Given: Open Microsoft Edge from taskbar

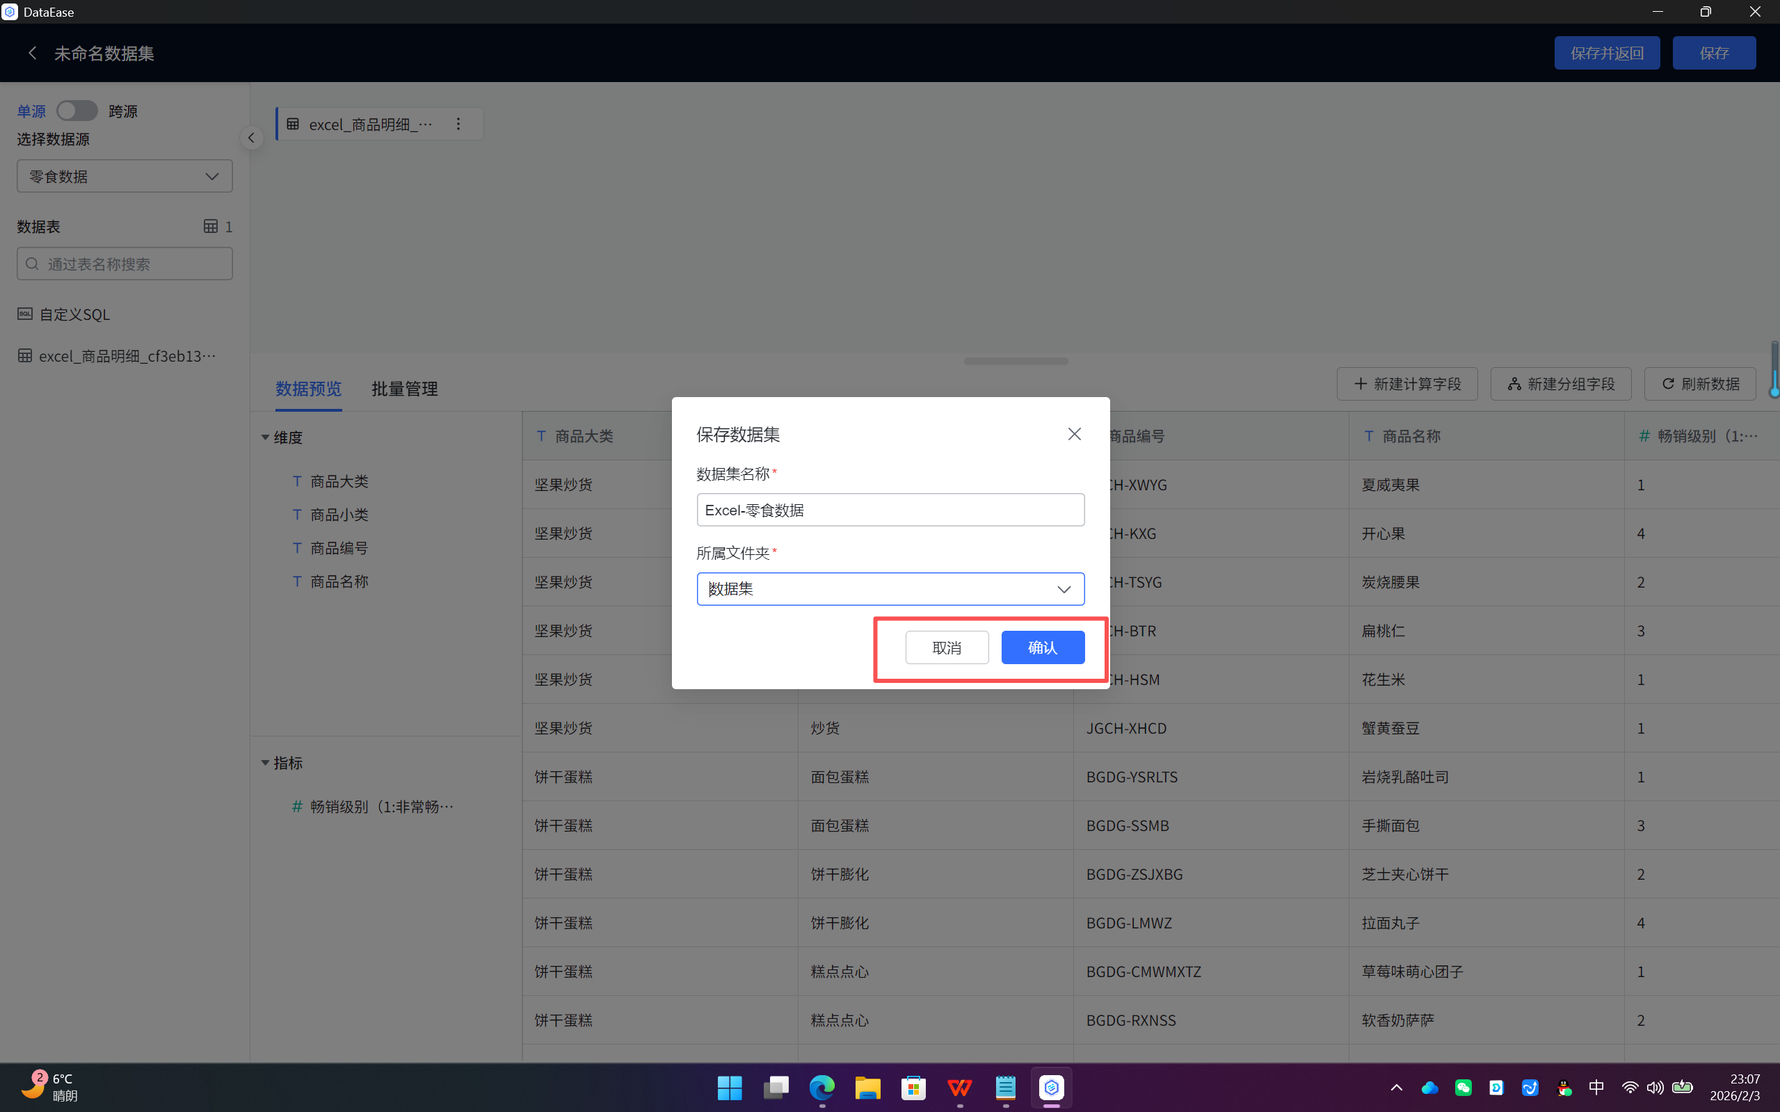Looking at the screenshot, I should (x=821, y=1087).
